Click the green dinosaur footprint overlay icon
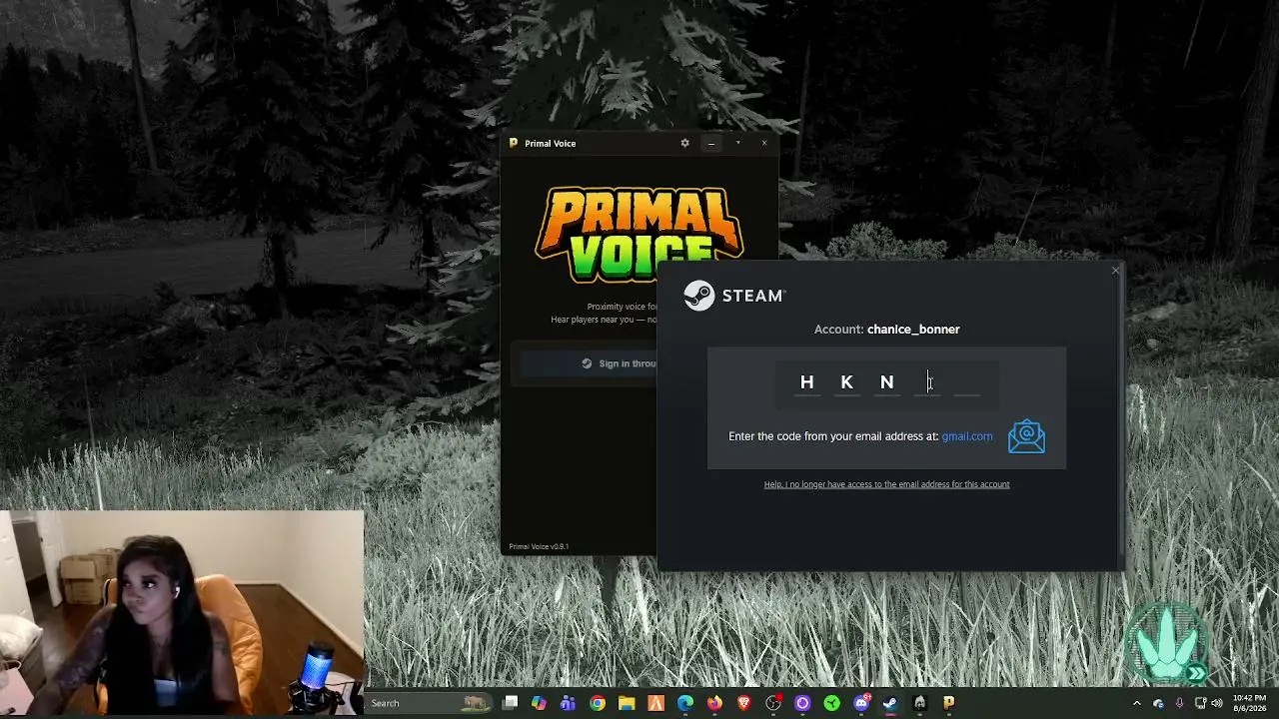The width and height of the screenshot is (1279, 719). [x=1169, y=642]
